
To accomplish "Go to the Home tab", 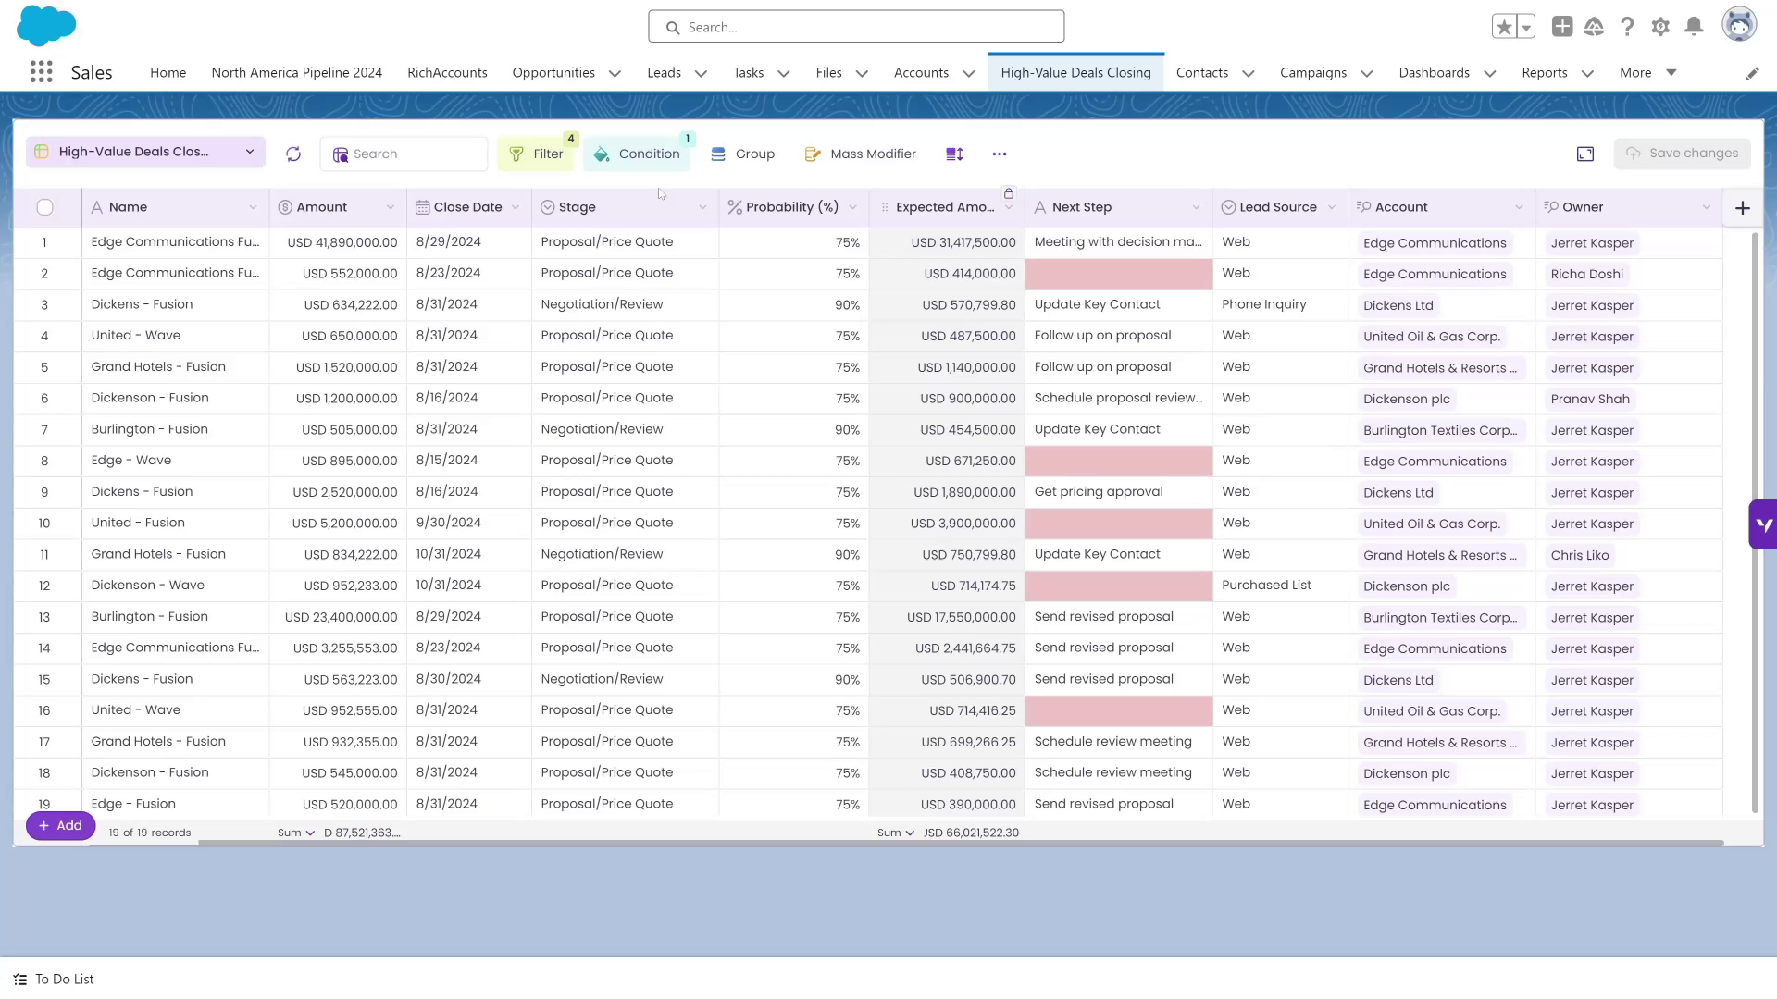I will click(x=168, y=72).
